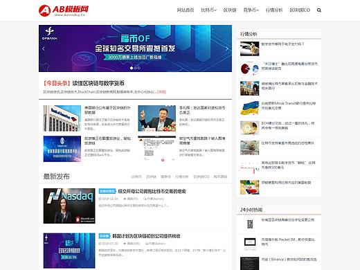This screenshot has width=360, height=270.
Task: Click the author Admin icon of Nasdaq article
Action: [145, 199]
